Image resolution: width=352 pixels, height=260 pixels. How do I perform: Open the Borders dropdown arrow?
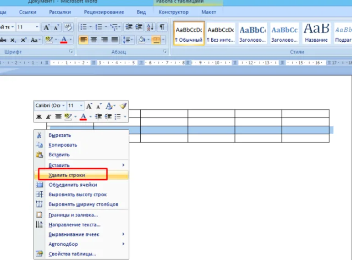pyautogui.click(x=163, y=40)
